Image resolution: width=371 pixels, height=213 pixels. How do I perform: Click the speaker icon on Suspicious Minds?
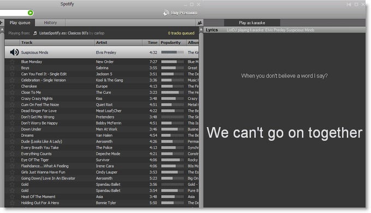pos(14,52)
